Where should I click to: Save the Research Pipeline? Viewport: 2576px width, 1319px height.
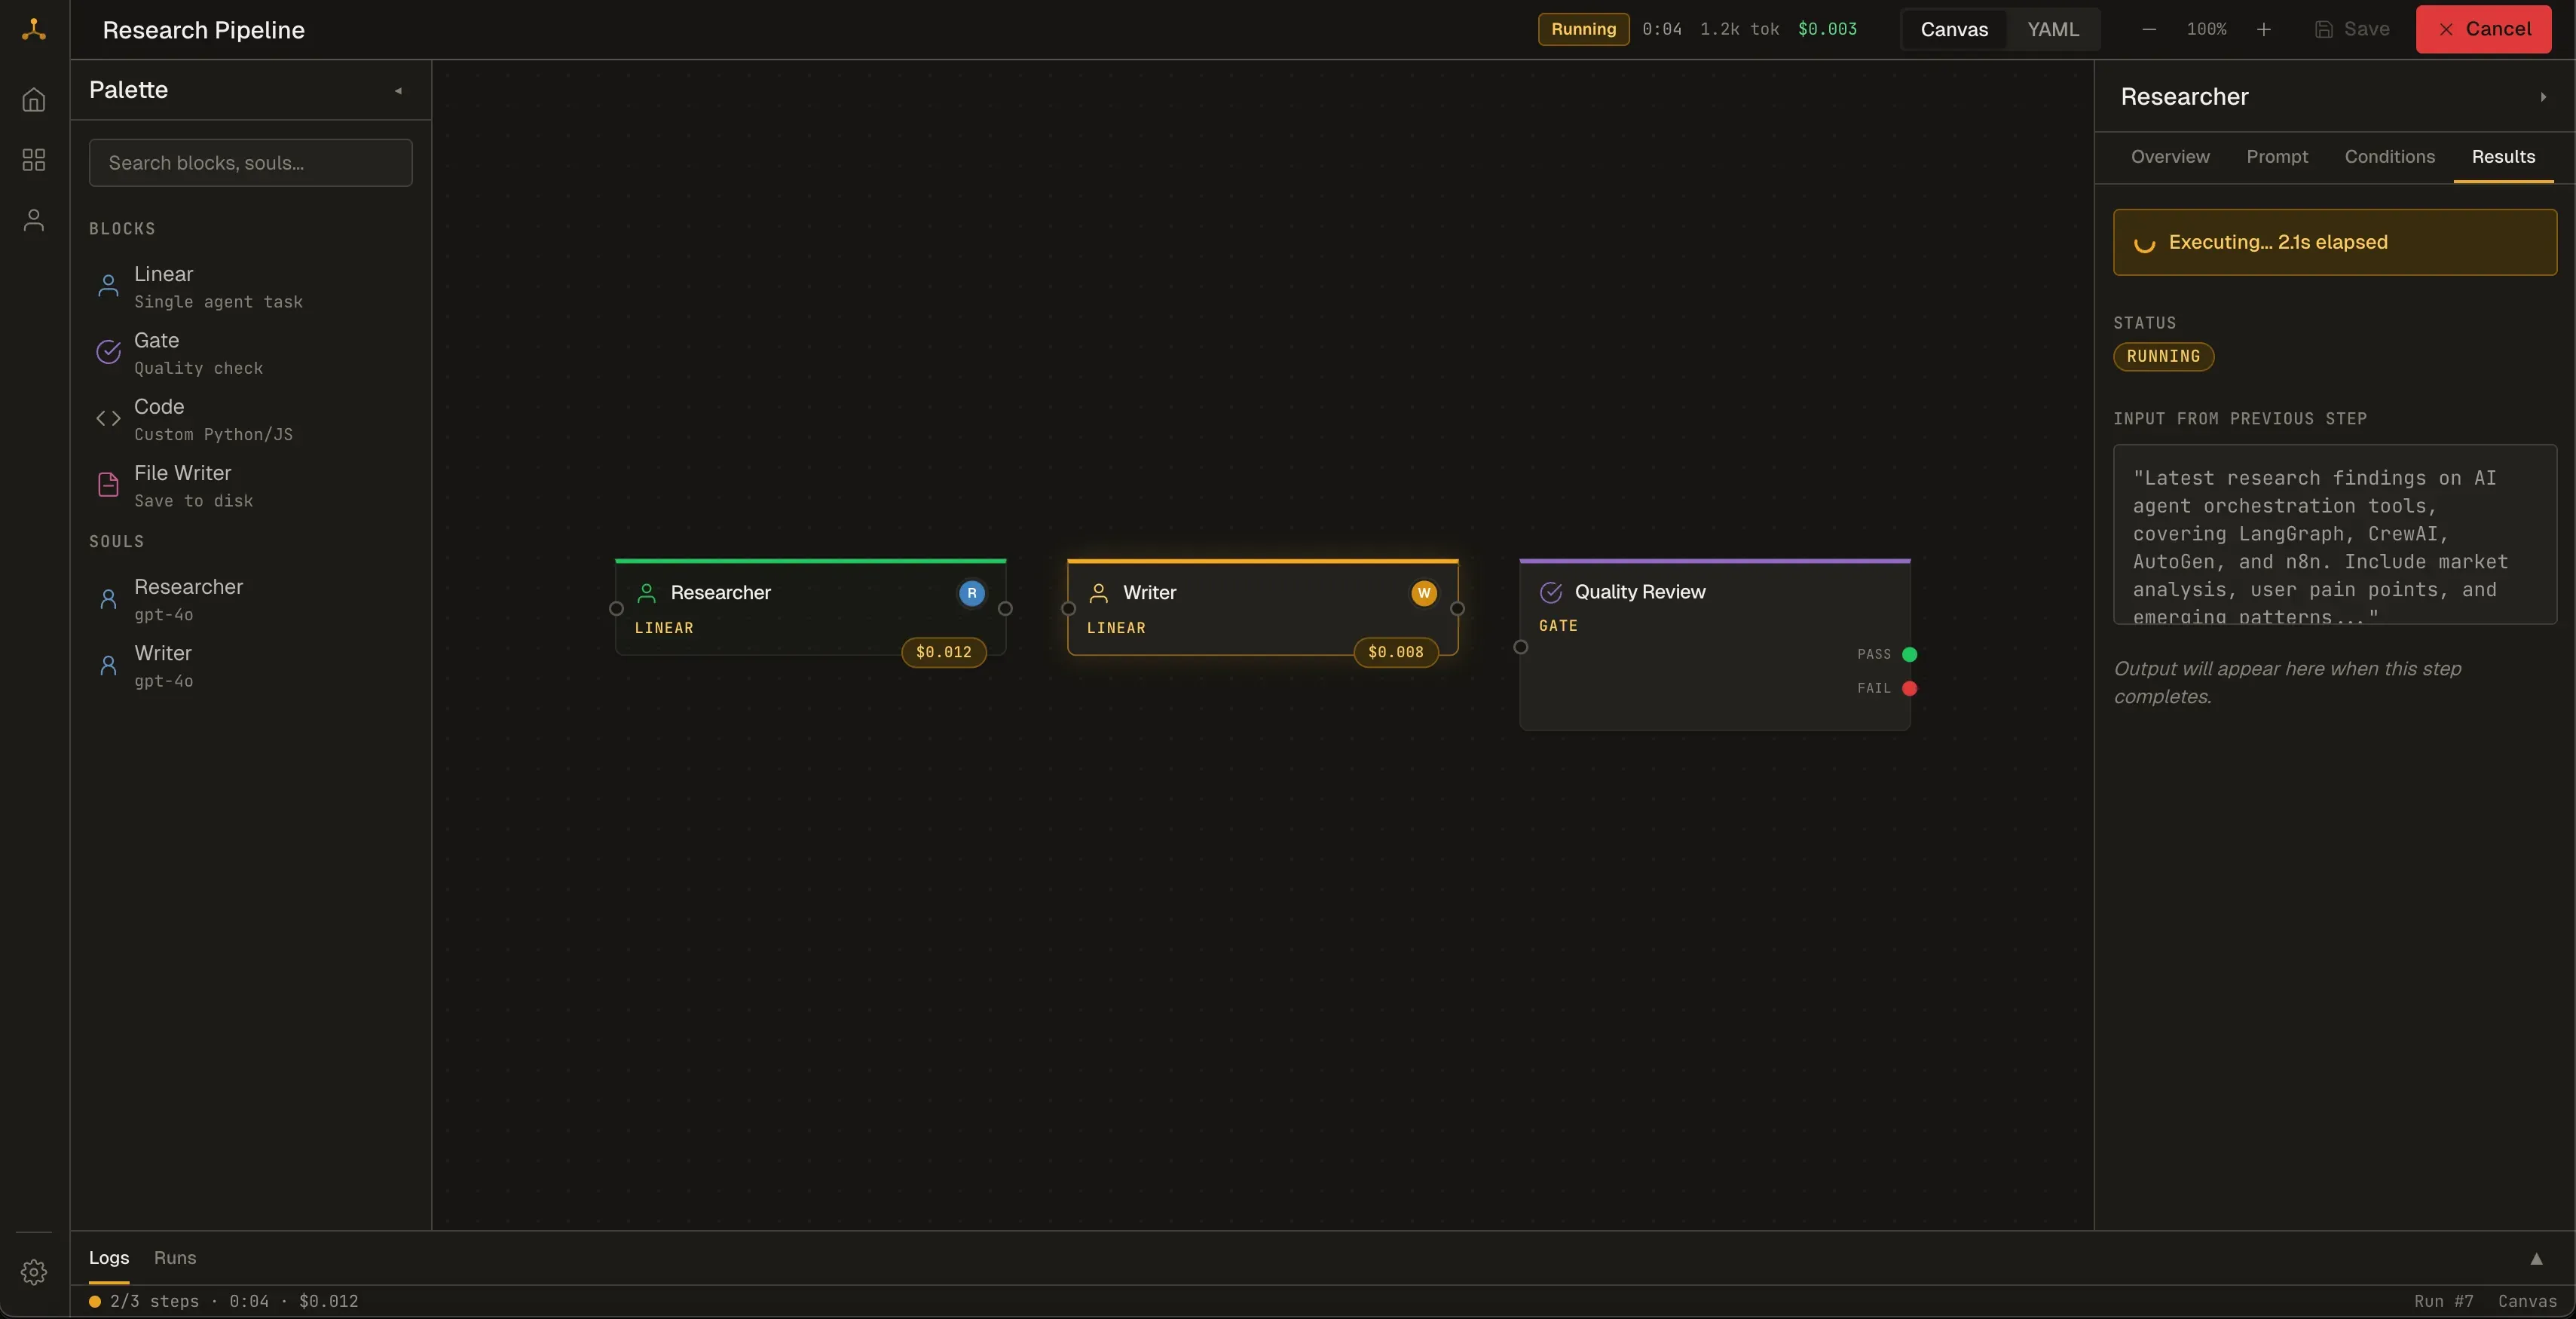pos(2352,29)
